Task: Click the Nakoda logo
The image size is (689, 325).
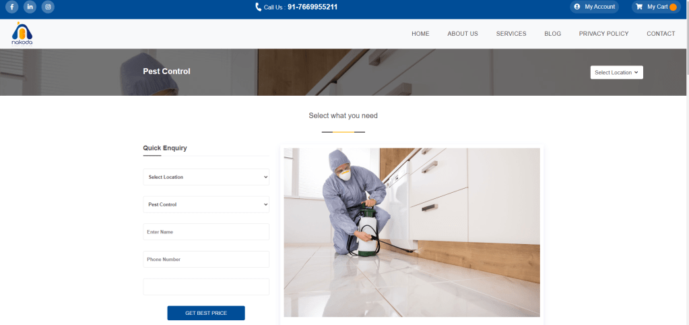Action: click(22, 34)
